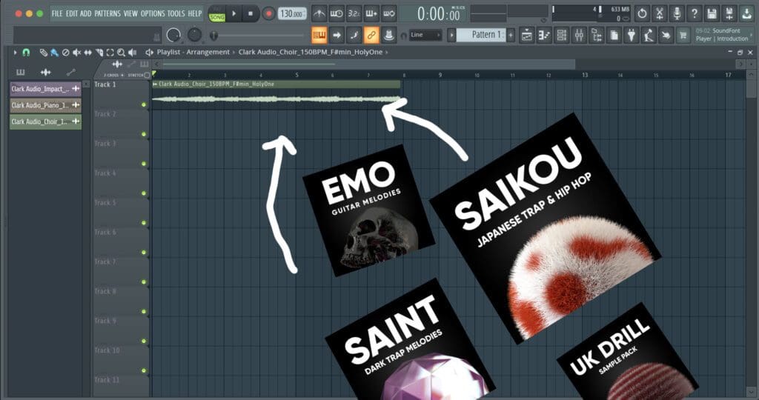
Task: Click the master volume knob
Action: click(x=173, y=35)
